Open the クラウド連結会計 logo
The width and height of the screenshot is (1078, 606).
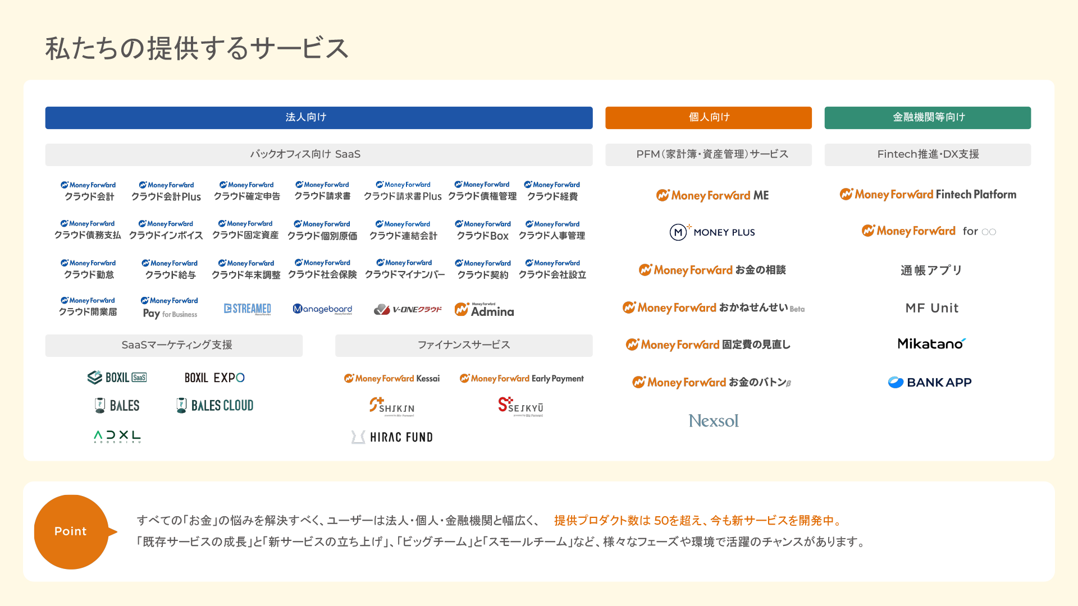click(x=403, y=230)
